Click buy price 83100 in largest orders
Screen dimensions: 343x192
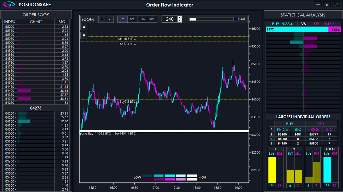click(x=282, y=135)
